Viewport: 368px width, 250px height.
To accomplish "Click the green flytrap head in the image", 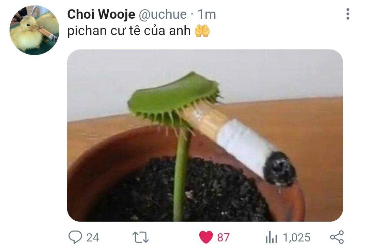I will coord(174,99).
